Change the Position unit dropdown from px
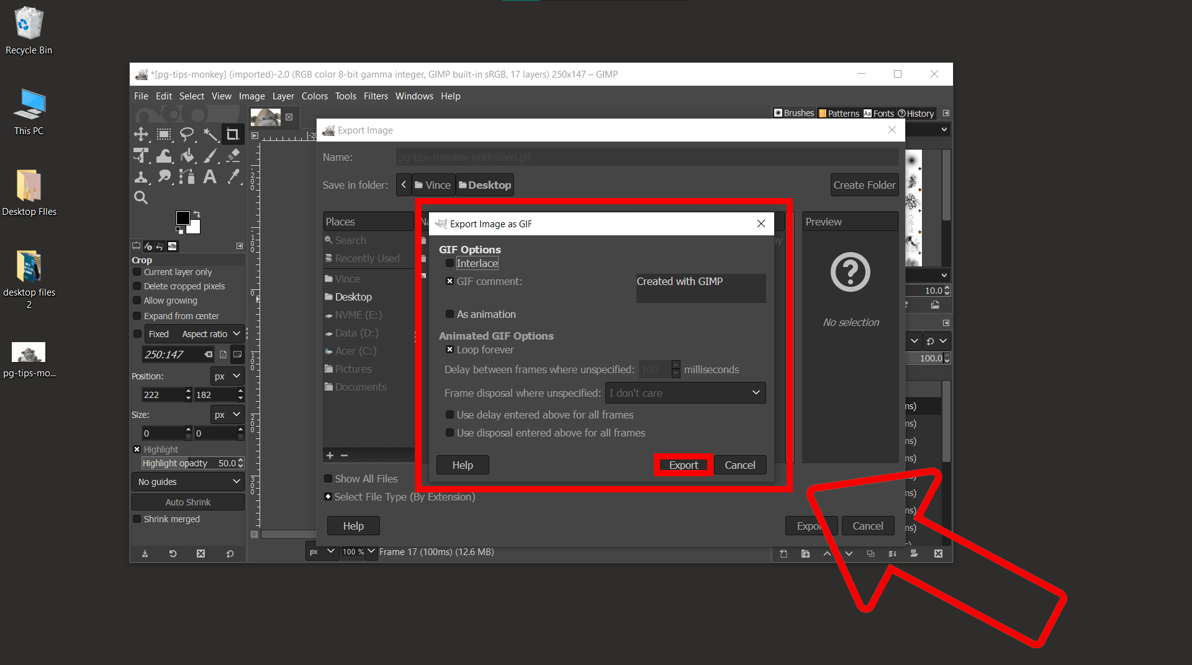Image resolution: width=1192 pixels, height=665 pixels. click(x=227, y=376)
